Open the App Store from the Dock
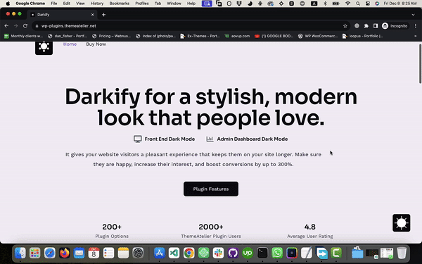The width and height of the screenshot is (422, 264). point(160,253)
